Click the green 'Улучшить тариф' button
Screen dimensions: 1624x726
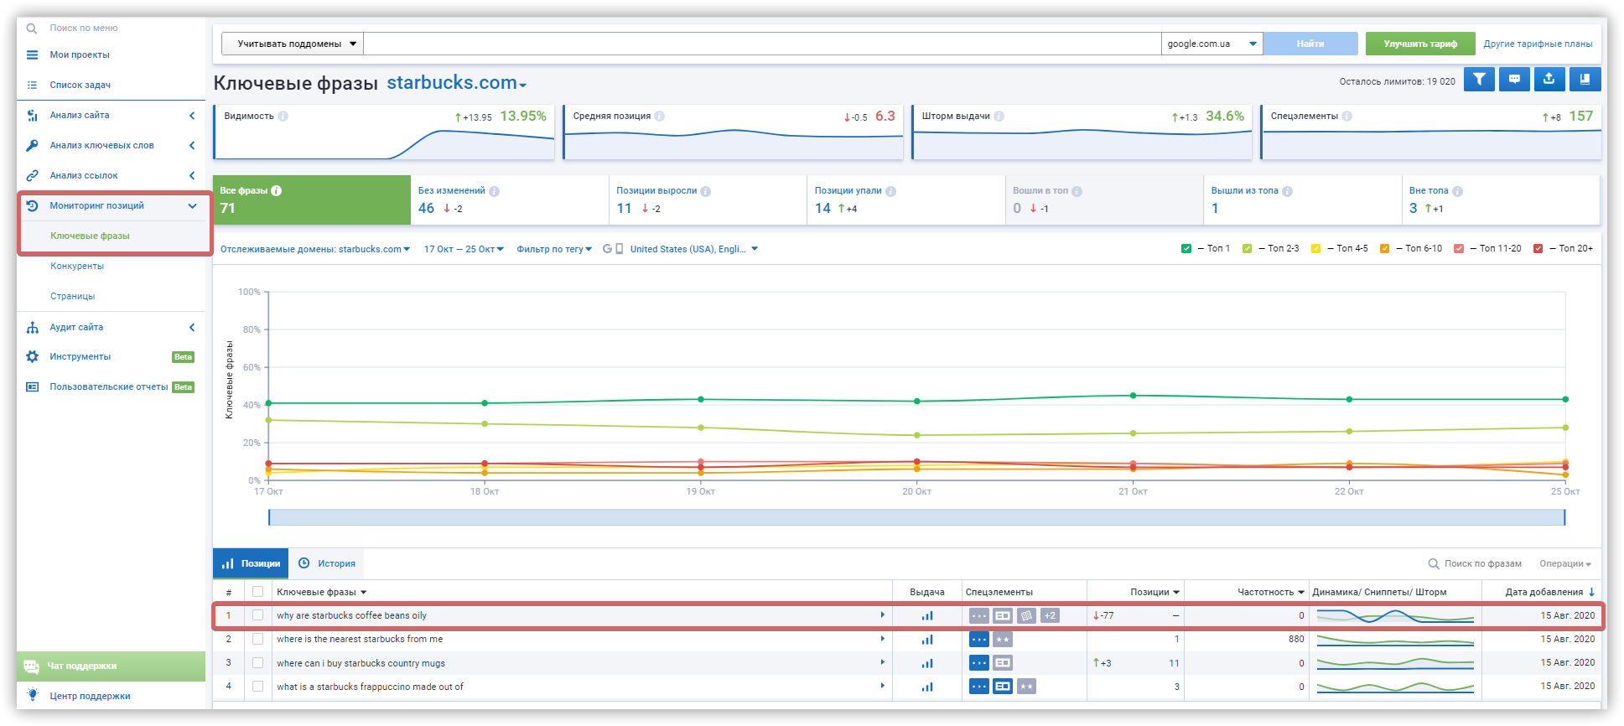click(1420, 44)
